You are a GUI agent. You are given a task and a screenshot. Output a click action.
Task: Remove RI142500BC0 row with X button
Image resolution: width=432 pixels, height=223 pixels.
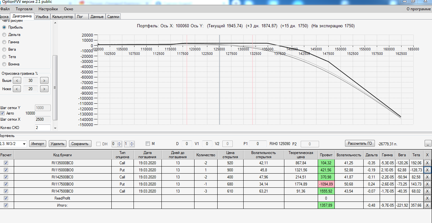tap(427, 177)
